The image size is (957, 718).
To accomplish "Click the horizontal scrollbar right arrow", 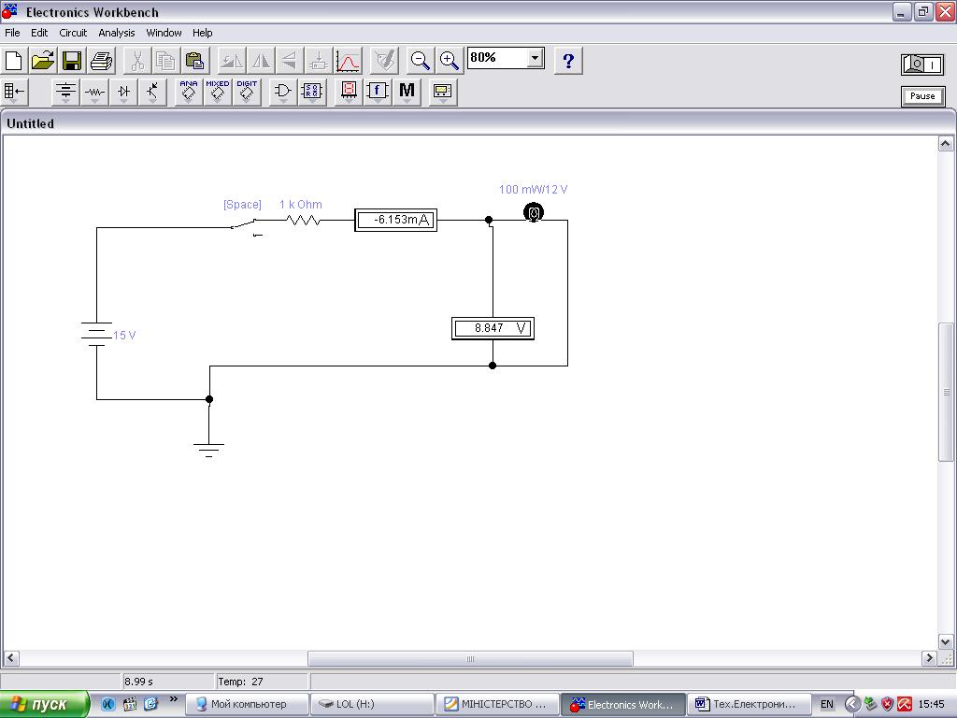I will (x=929, y=658).
